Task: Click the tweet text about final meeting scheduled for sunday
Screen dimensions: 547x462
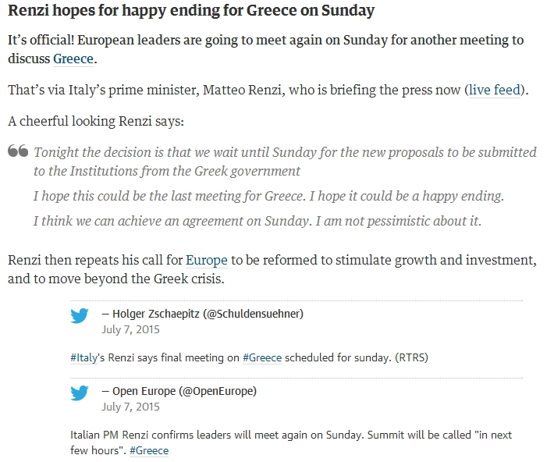Action: tap(249, 358)
